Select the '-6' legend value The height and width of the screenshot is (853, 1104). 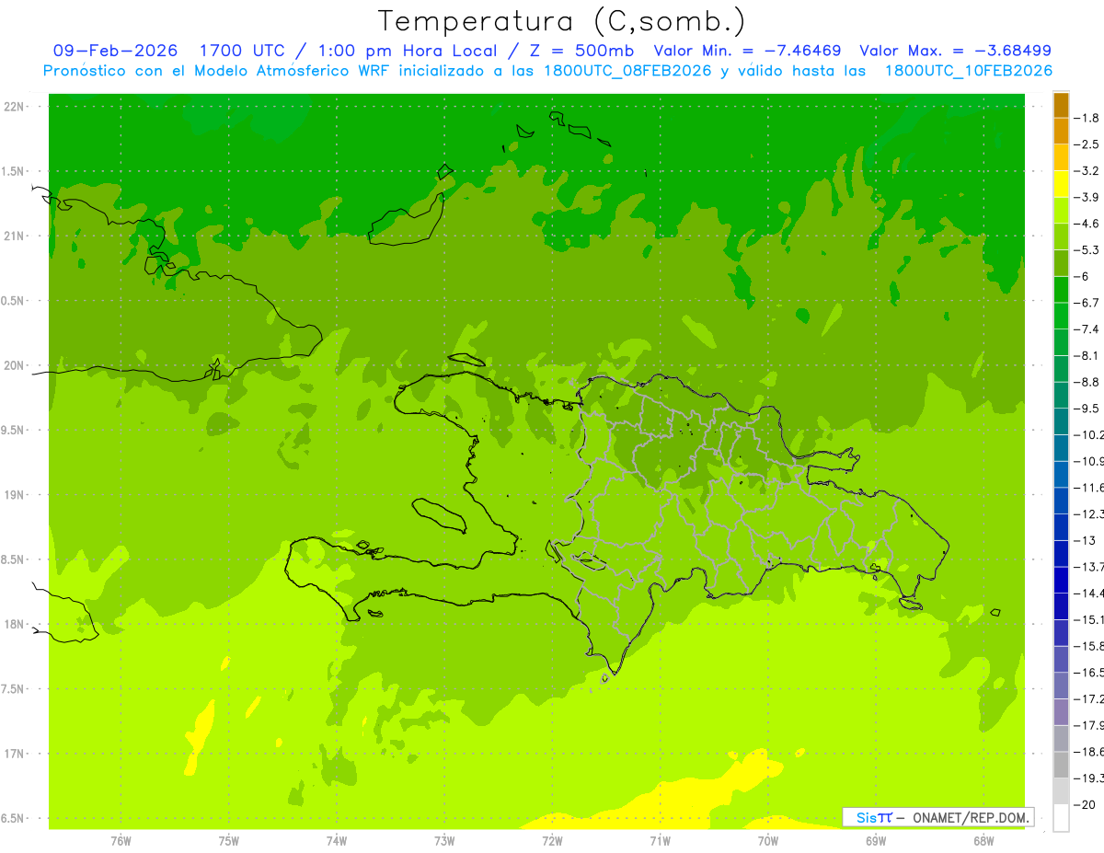tap(1082, 276)
